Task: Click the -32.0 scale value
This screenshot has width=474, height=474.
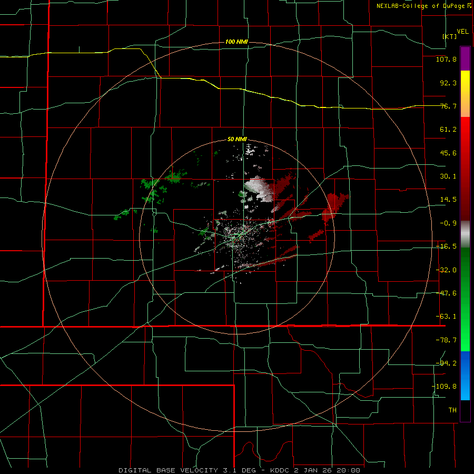Action: pos(446,270)
